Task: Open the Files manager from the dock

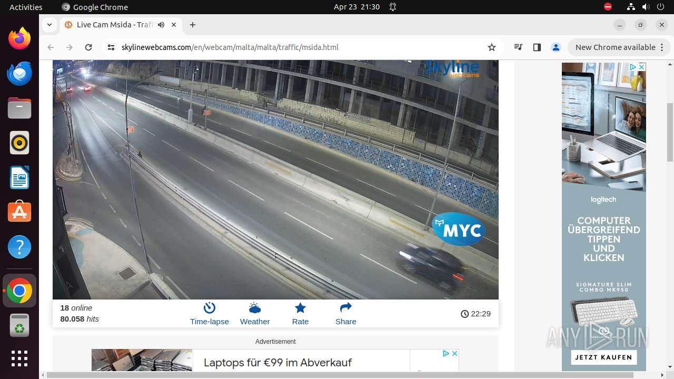Action: point(19,108)
